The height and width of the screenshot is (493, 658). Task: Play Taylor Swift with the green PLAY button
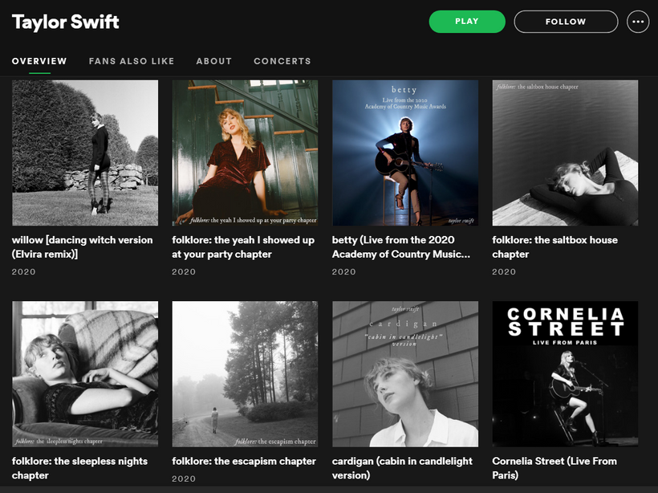(467, 22)
